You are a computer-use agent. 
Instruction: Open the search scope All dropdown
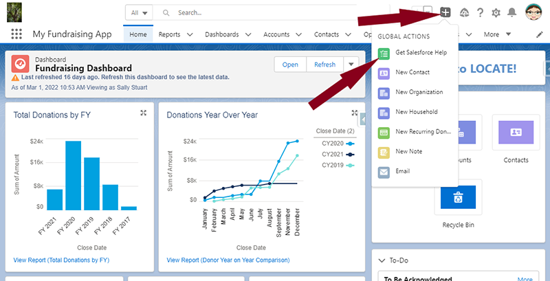click(139, 13)
